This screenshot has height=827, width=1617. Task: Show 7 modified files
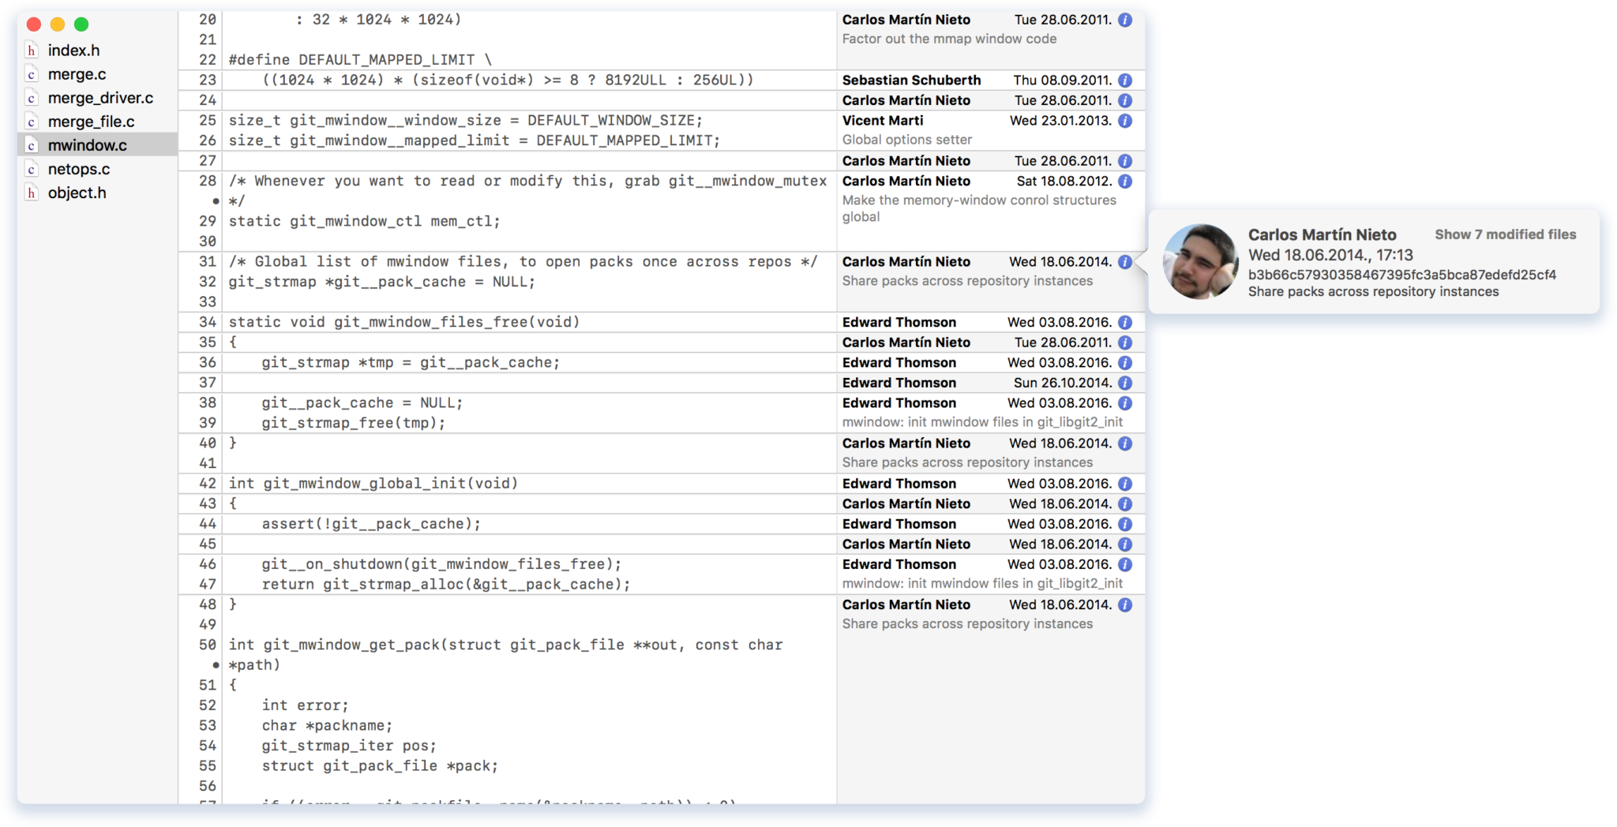pyautogui.click(x=1505, y=234)
